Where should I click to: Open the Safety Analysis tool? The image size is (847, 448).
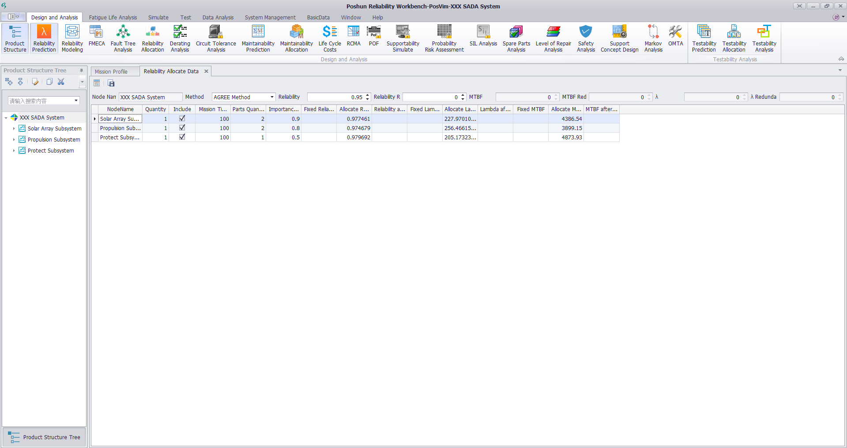586,38
